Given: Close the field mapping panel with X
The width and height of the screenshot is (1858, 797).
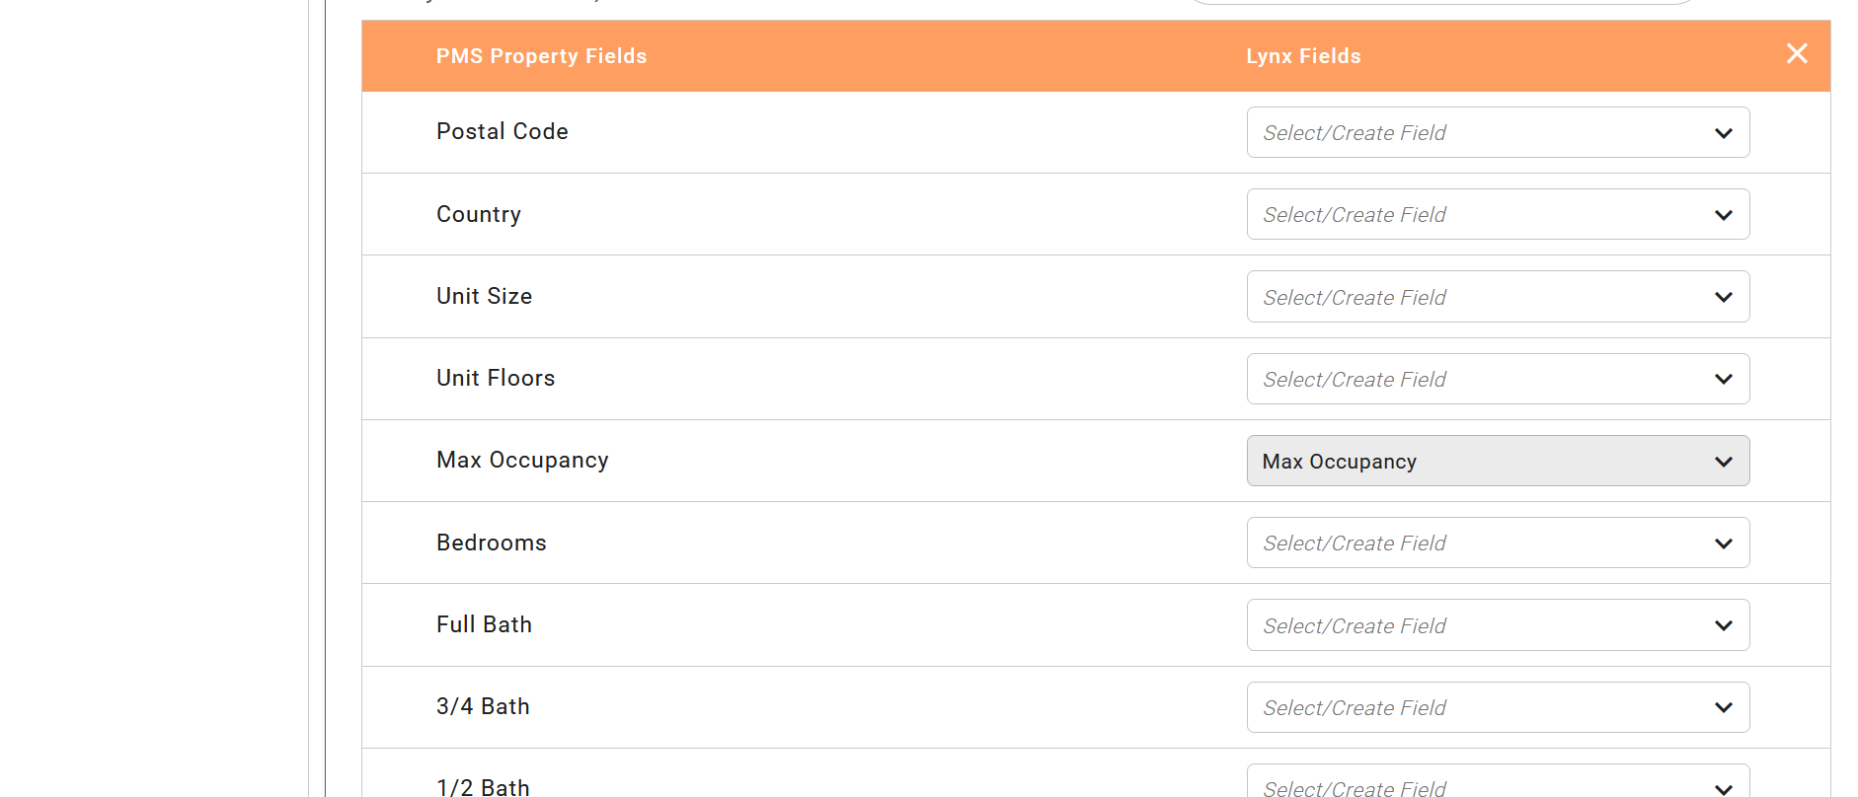Looking at the screenshot, I should coord(1797,53).
